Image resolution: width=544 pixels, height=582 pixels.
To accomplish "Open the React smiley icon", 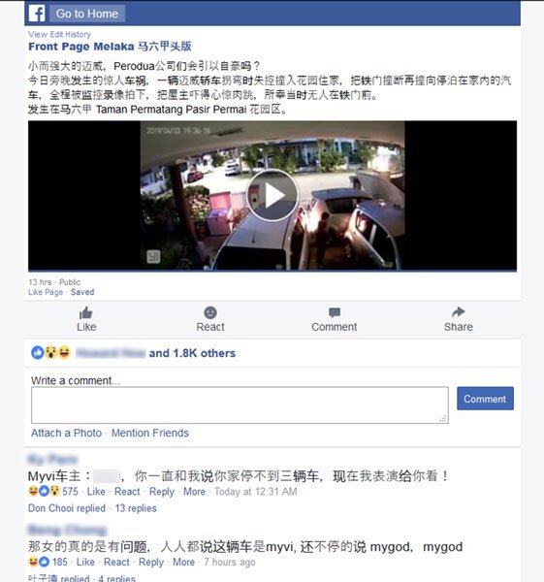I will pyautogui.click(x=210, y=313).
